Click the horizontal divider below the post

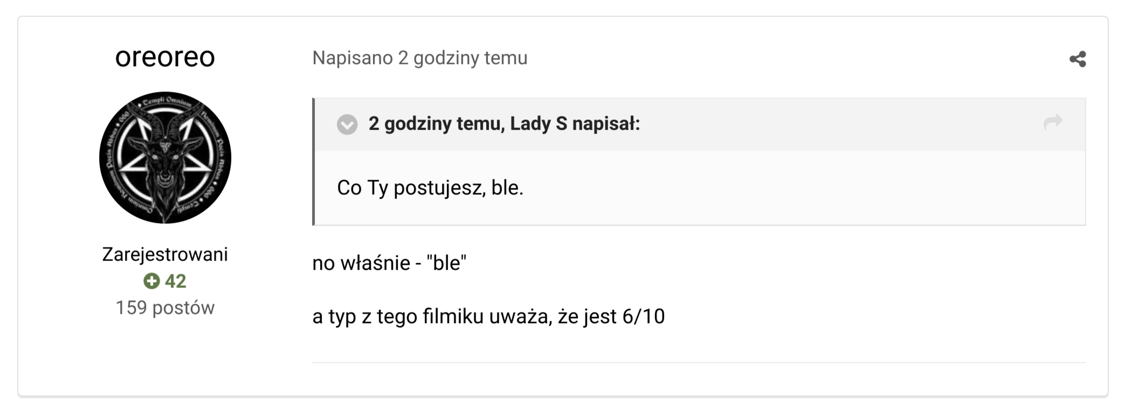698,362
